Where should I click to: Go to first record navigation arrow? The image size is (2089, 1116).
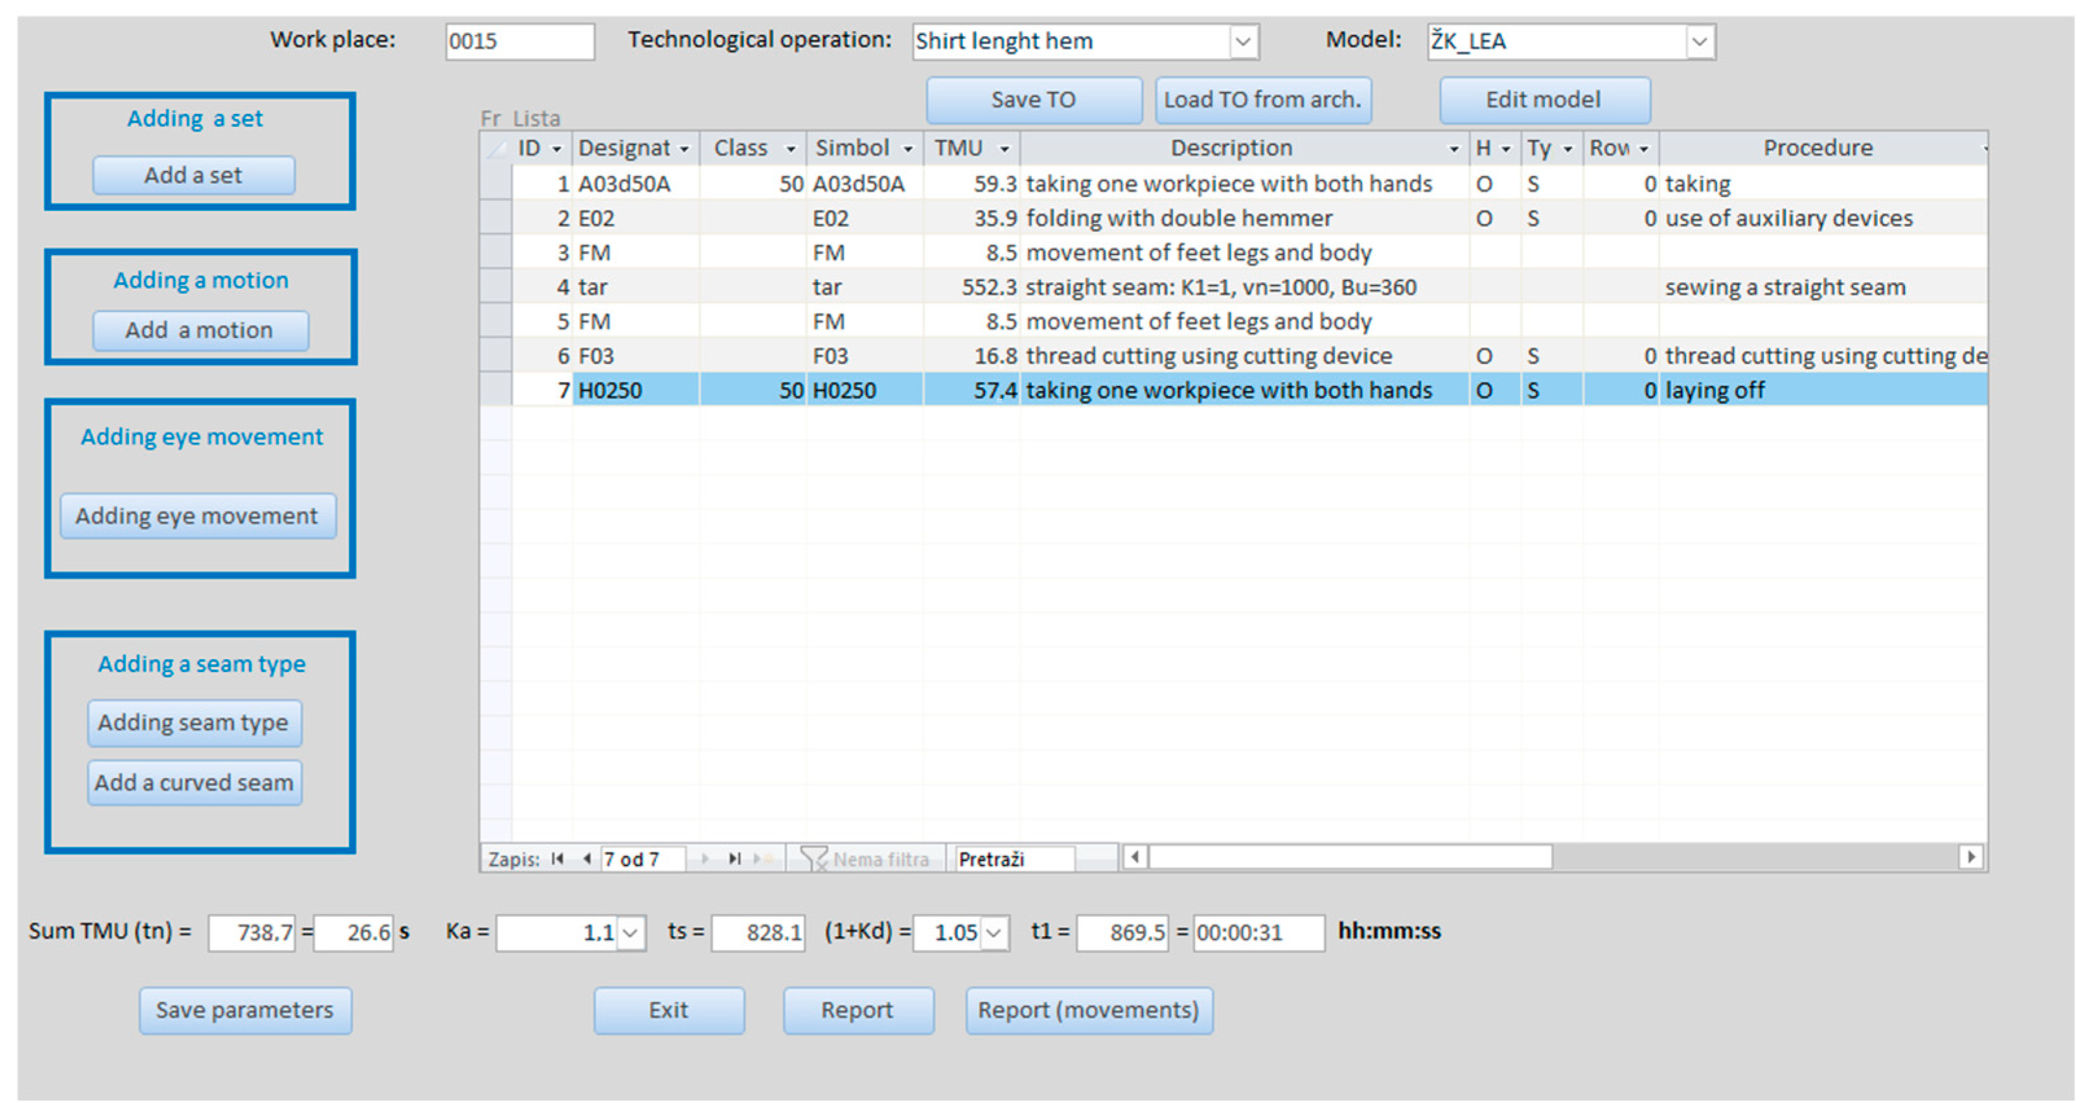[557, 858]
